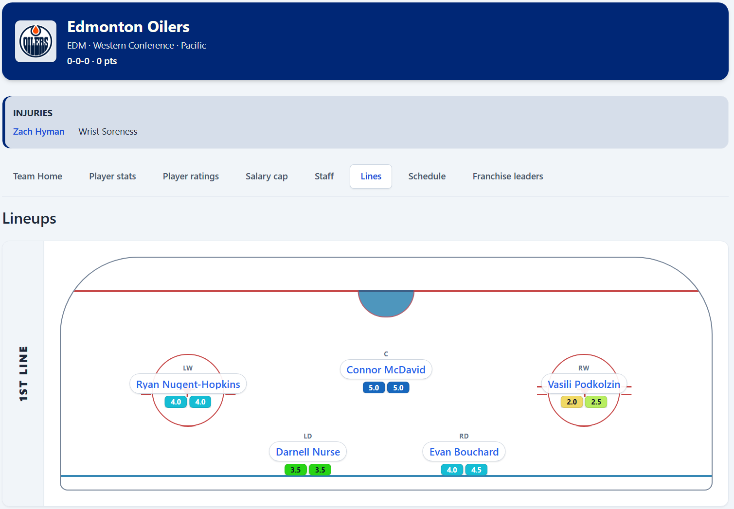Click the blue goal crease on rink
The height and width of the screenshot is (509, 734).
[x=386, y=302]
